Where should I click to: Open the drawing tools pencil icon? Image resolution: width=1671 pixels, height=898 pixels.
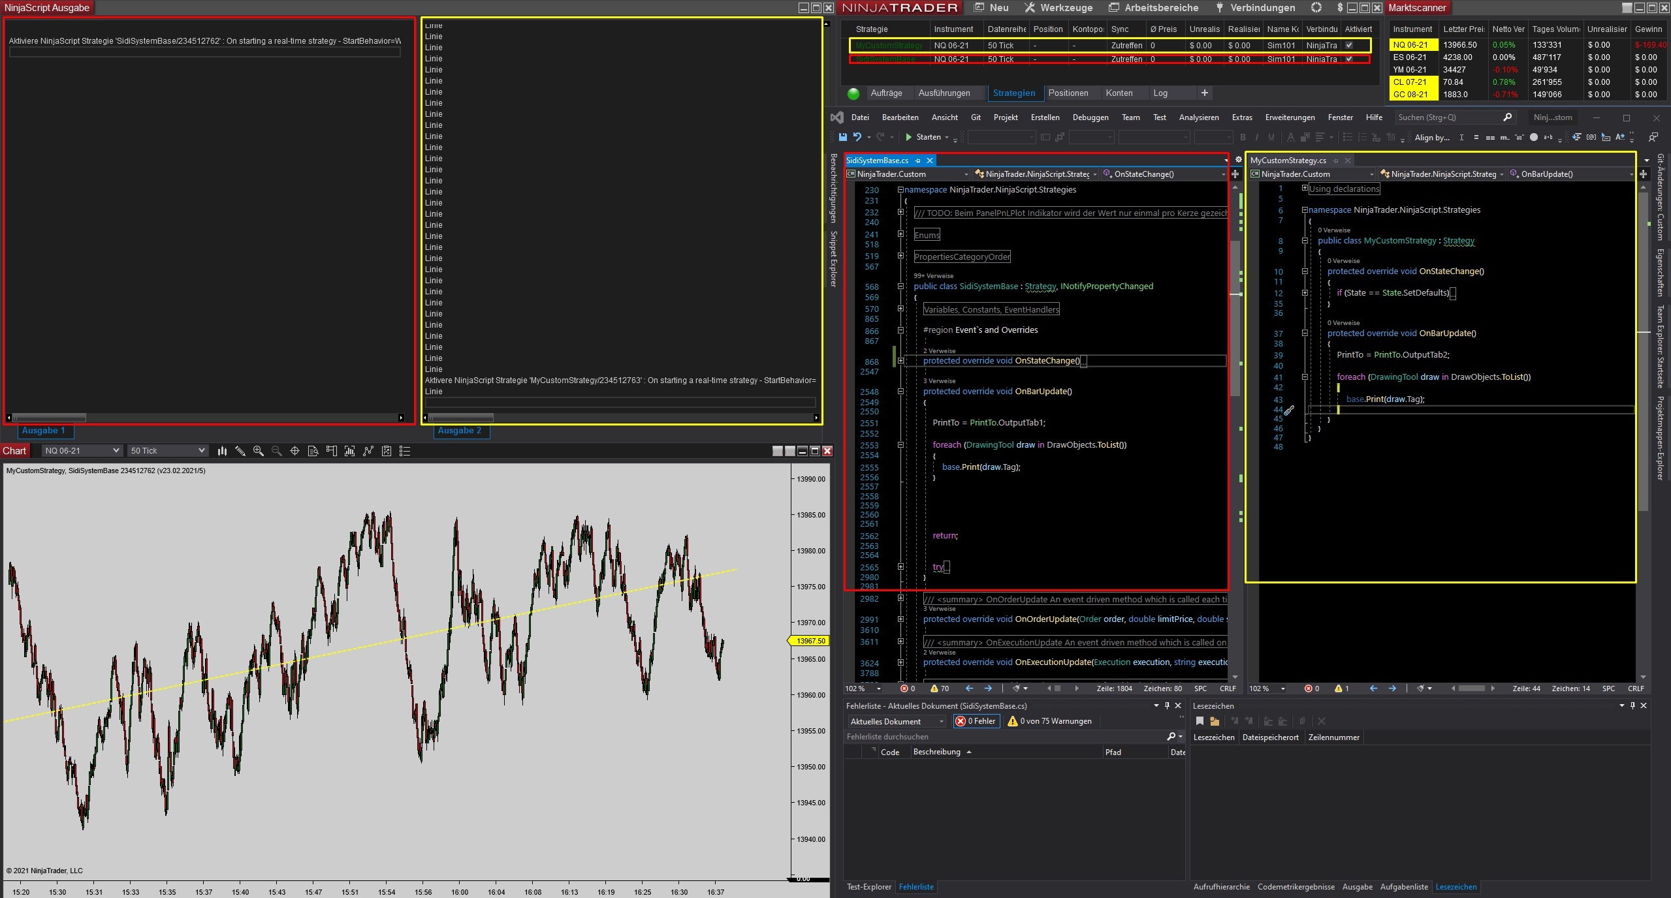(x=240, y=451)
